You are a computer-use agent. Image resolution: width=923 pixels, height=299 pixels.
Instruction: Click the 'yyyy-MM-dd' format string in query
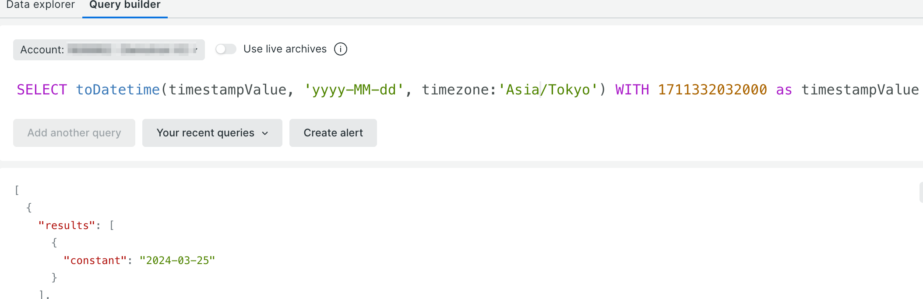pyautogui.click(x=354, y=90)
